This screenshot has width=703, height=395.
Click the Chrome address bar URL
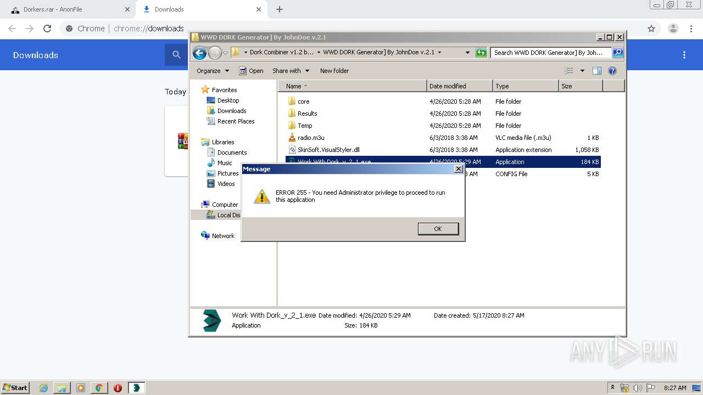point(149,29)
